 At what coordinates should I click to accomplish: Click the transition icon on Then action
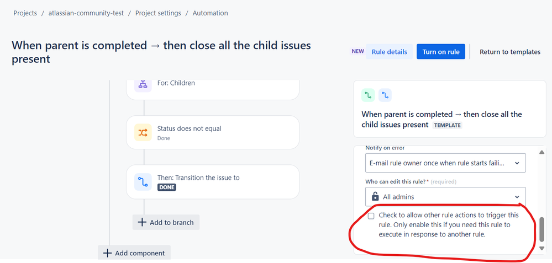click(x=143, y=181)
